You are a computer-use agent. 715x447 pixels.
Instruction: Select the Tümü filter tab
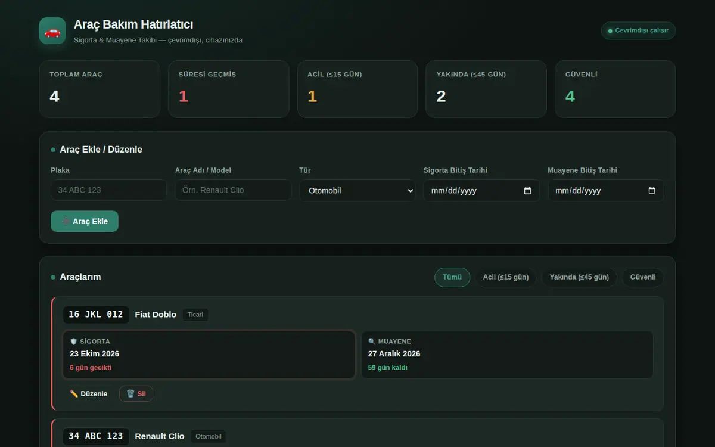pyautogui.click(x=452, y=277)
